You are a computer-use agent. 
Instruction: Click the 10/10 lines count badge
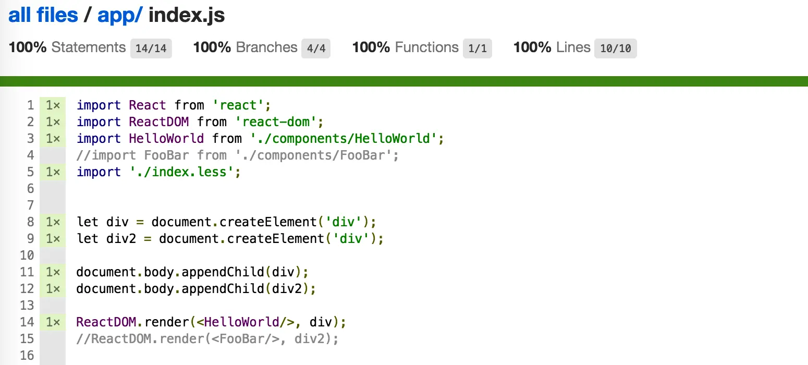615,48
